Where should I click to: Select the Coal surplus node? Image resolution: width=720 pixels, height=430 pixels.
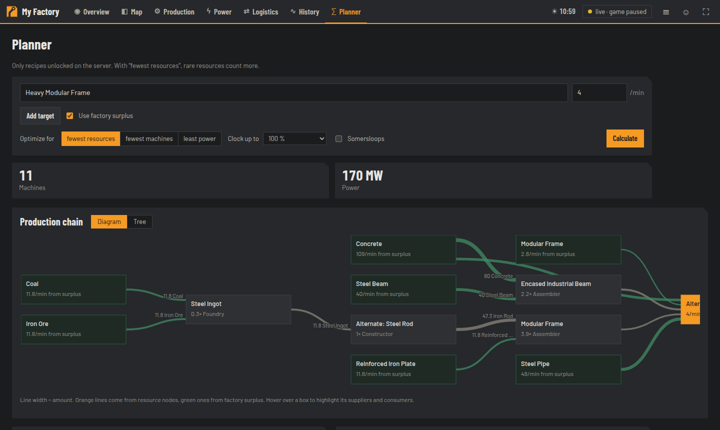(73, 289)
